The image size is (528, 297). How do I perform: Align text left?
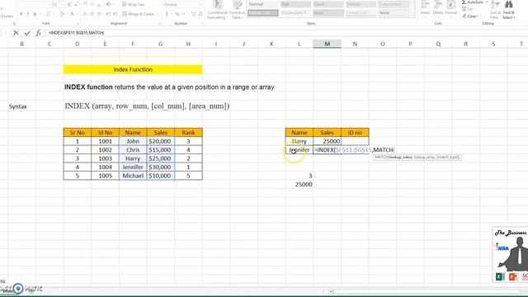85,14
